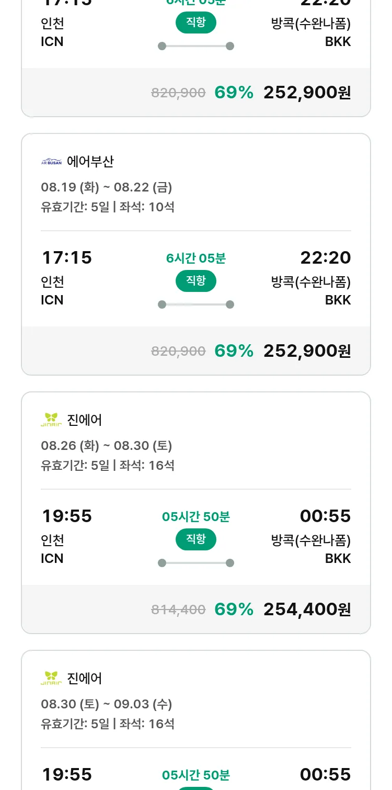Click the 17:15 departure time on the Air Busan 08.19 card
Screen dimensions: 392x790
click(66, 257)
